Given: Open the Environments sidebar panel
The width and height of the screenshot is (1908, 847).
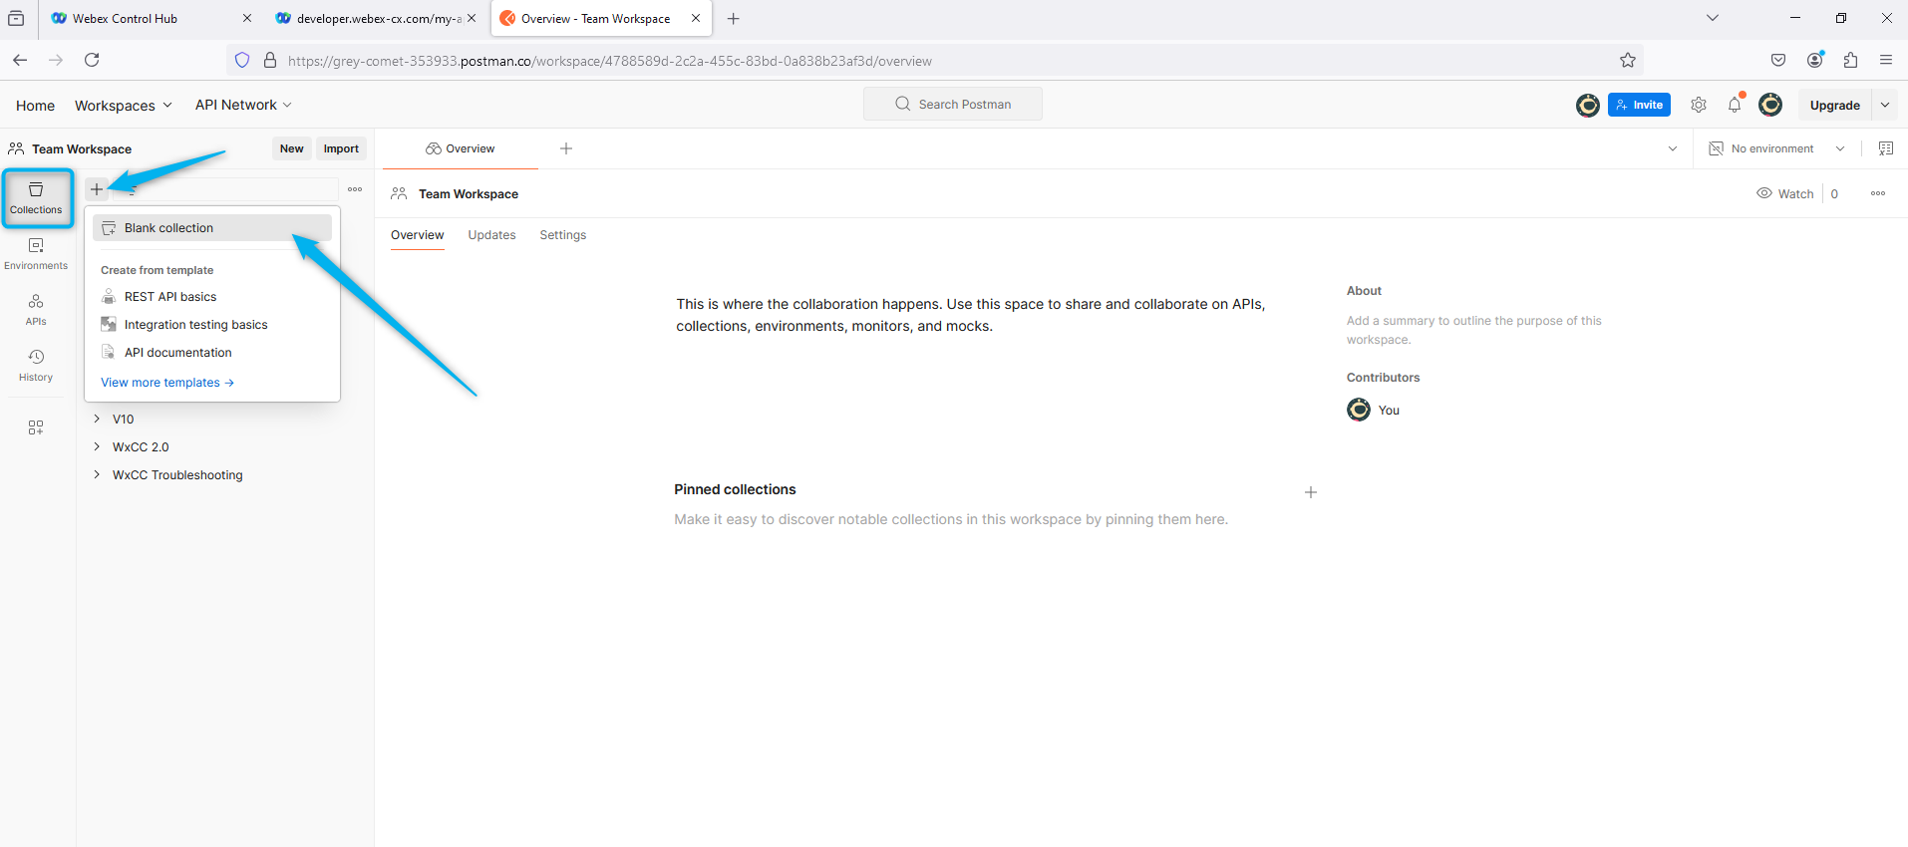Looking at the screenshot, I should (x=36, y=254).
